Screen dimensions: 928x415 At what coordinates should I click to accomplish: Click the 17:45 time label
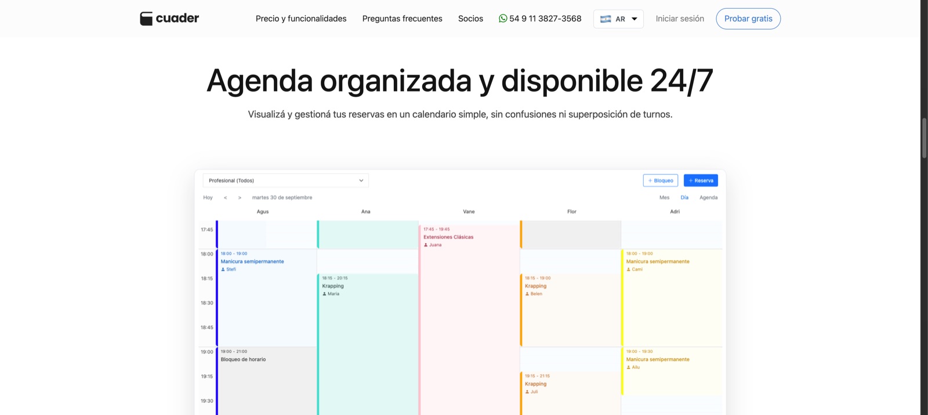click(207, 230)
